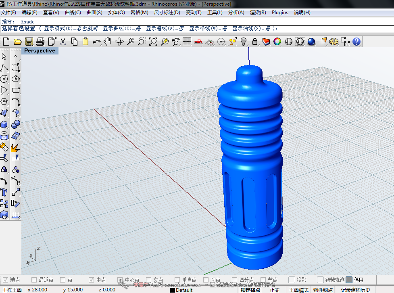
Task: Click the red car icon
Action: pos(198,42)
